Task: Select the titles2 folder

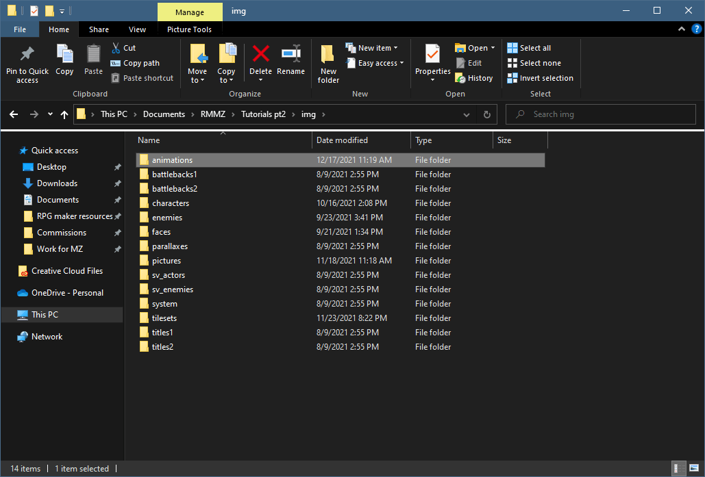Action: click(340, 347)
